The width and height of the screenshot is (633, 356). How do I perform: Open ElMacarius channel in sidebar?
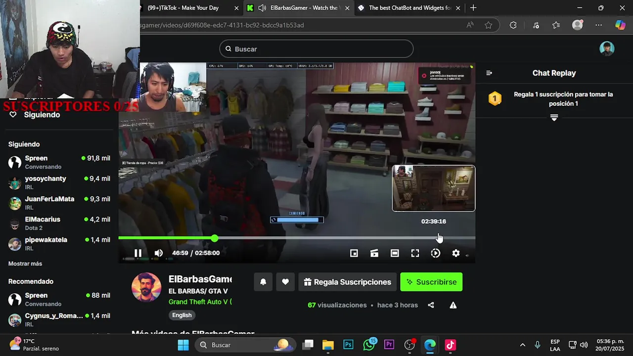pyautogui.click(x=59, y=223)
